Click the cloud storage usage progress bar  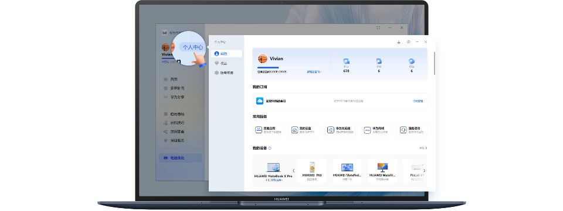[x=289, y=67]
